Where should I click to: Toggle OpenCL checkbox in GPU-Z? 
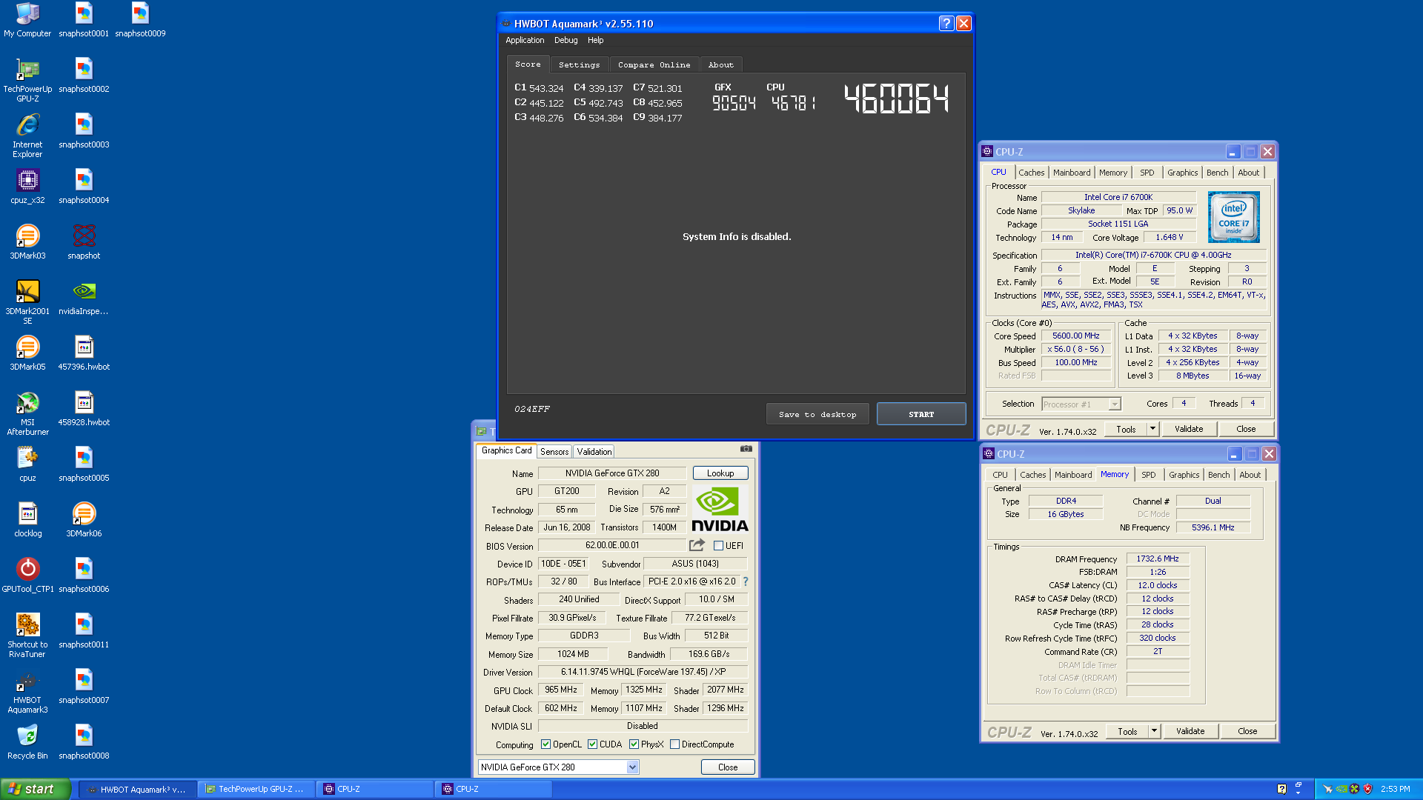pos(545,744)
